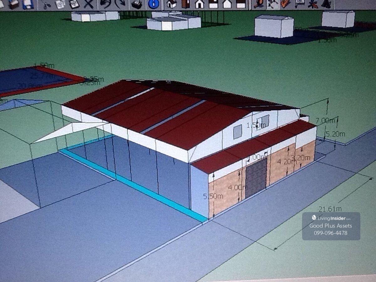This screenshot has width=376, height=282.
Task: Select the Axes tool
Action: 313,4
